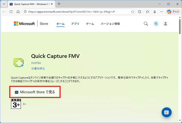
Task: Click the IARC 3+ rating badge
Action: (x=16, y=104)
